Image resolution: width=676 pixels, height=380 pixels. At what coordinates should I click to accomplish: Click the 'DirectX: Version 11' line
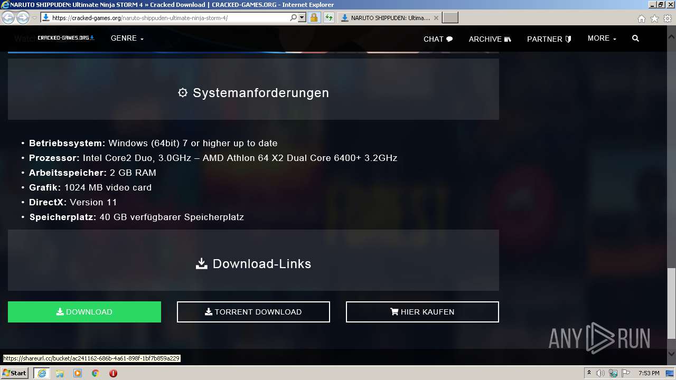73,202
